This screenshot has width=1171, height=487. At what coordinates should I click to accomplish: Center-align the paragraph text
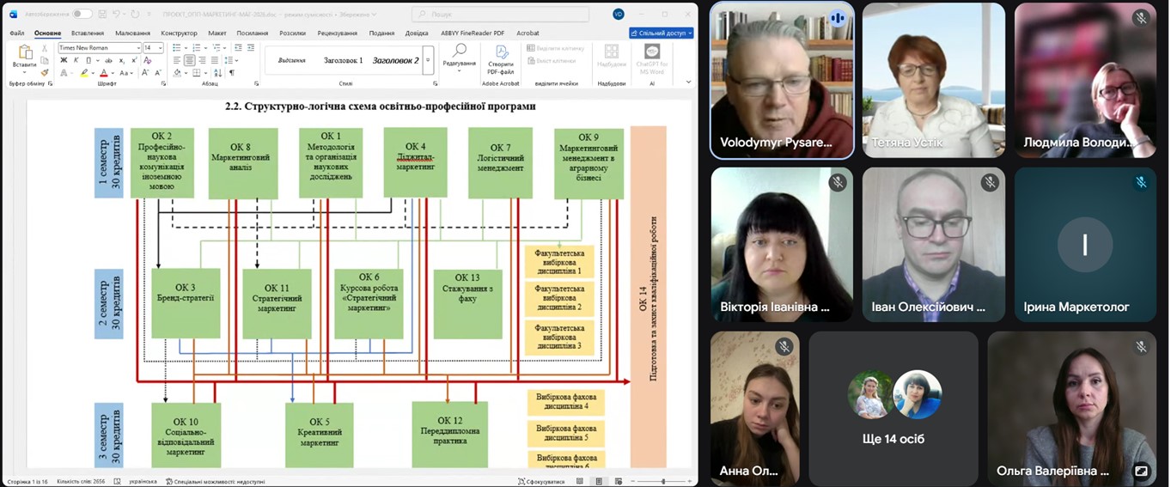tap(189, 60)
